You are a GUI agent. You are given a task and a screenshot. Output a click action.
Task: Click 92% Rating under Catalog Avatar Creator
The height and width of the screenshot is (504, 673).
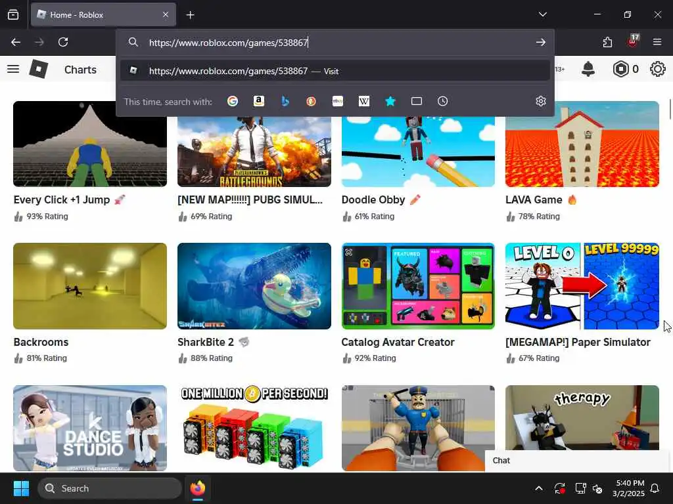[375, 358]
